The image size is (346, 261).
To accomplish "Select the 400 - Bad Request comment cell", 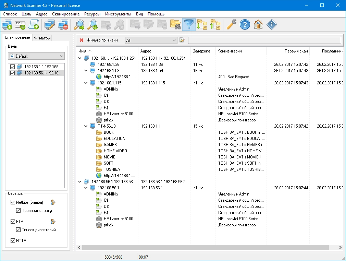I will pos(233,77).
